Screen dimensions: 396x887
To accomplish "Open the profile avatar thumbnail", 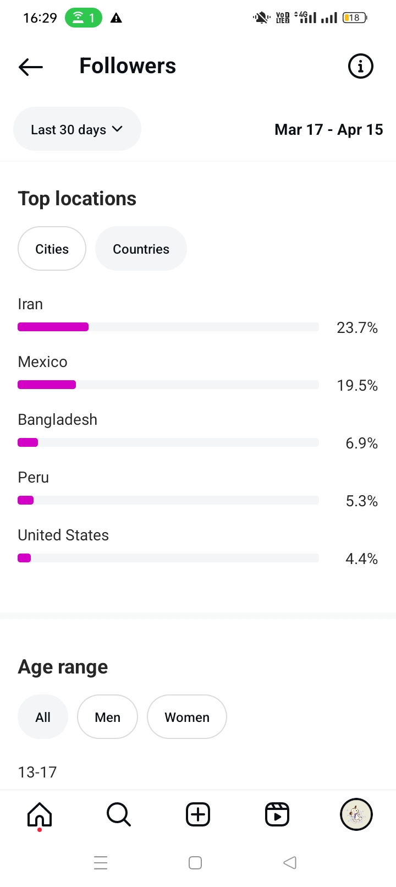I will pos(356,814).
